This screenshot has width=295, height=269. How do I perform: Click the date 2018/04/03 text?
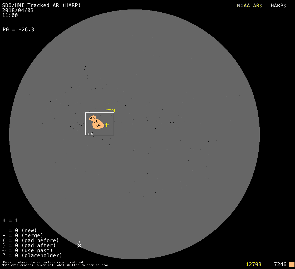[18, 11]
